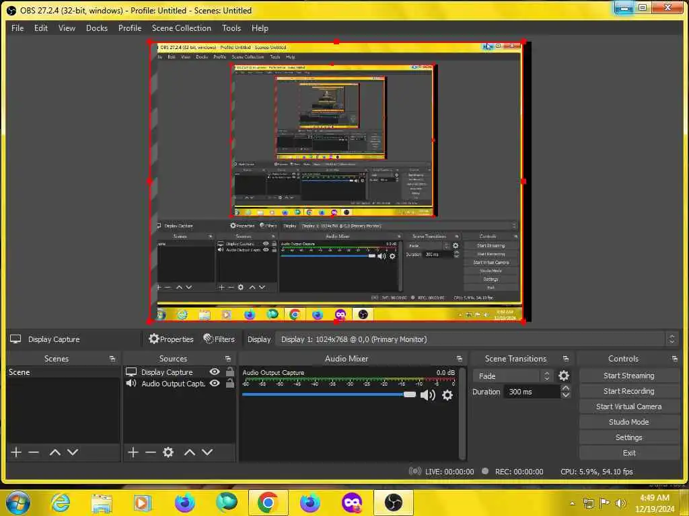Click Start Streaming
The image size is (689, 516).
pos(629,376)
